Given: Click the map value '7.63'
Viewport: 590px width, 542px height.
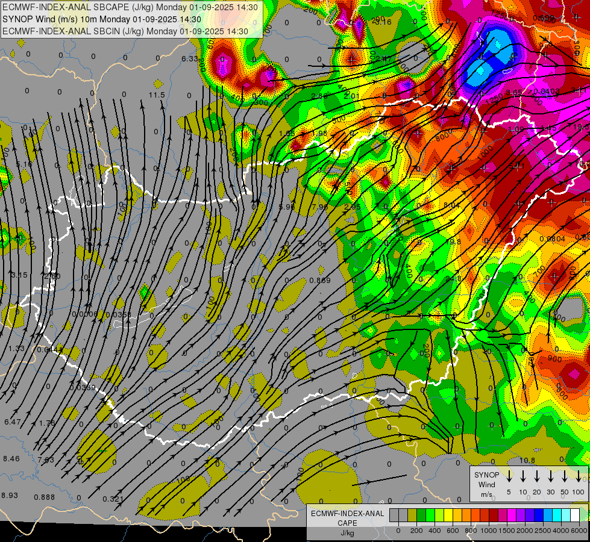Looking at the screenshot, I should [x=46, y=460].
